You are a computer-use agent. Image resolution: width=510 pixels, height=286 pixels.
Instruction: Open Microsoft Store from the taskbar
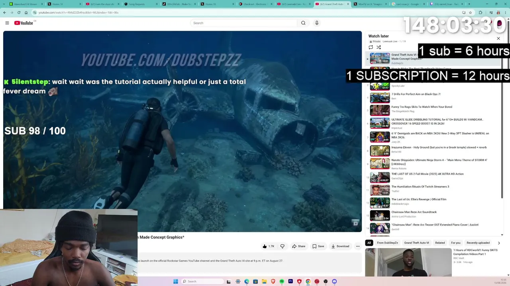click(x=255, y=281)
